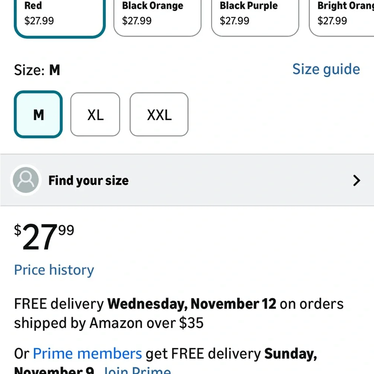
Task: Open the Size guide link
Action: pyautogui.click(x=326, y=69)
